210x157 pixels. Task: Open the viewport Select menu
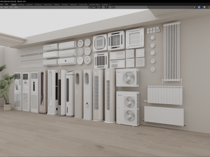(x=6, y=7)
